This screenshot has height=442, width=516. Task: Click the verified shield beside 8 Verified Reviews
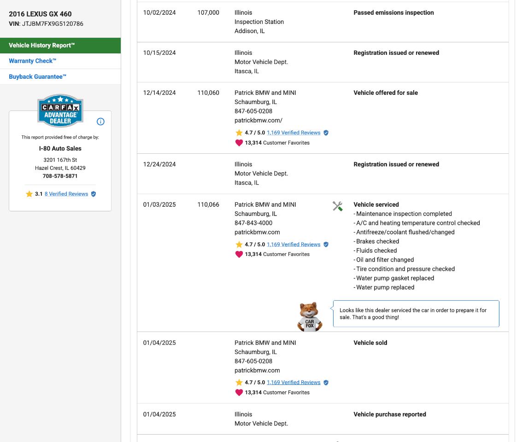[94, 194]
